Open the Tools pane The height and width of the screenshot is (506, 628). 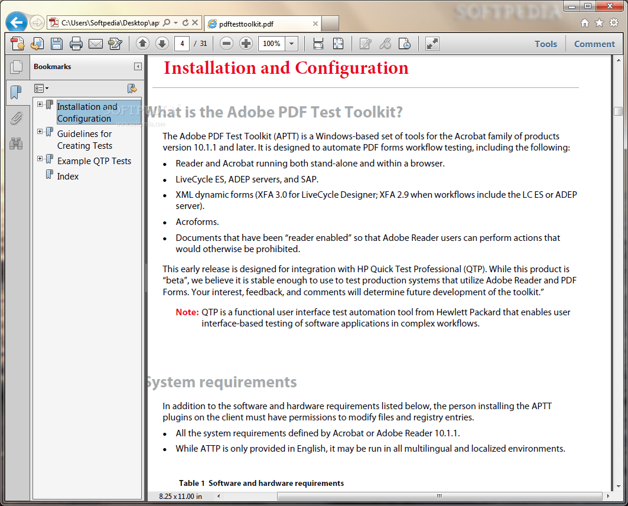pos(545,43)
